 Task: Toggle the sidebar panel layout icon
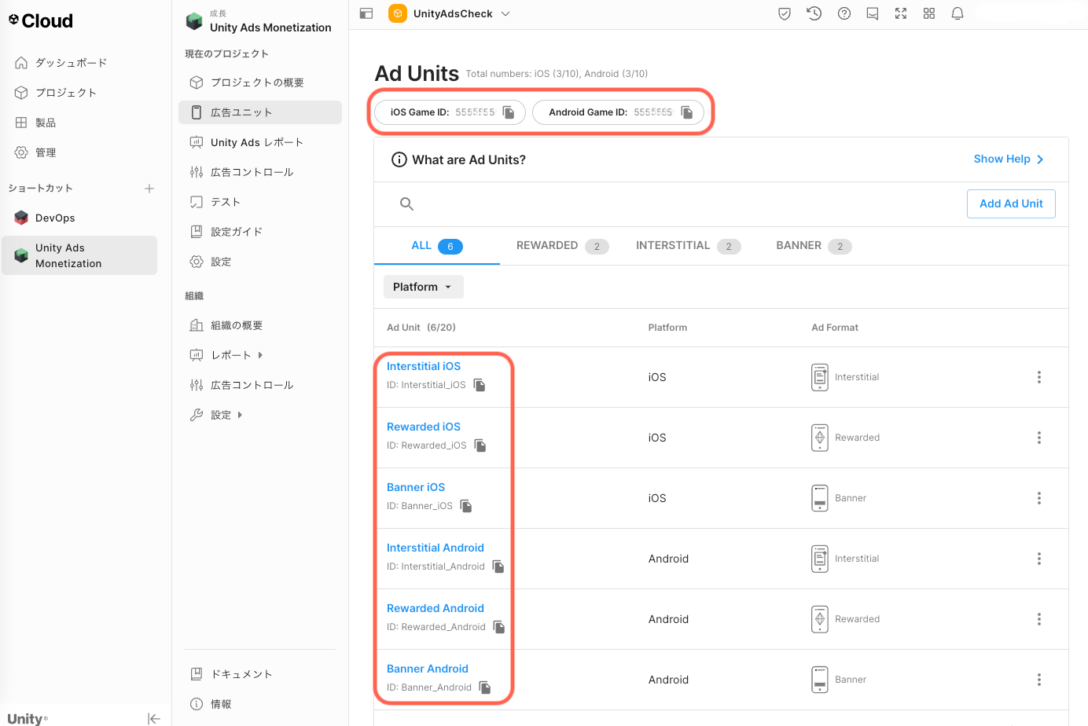[x=366, y=13]
